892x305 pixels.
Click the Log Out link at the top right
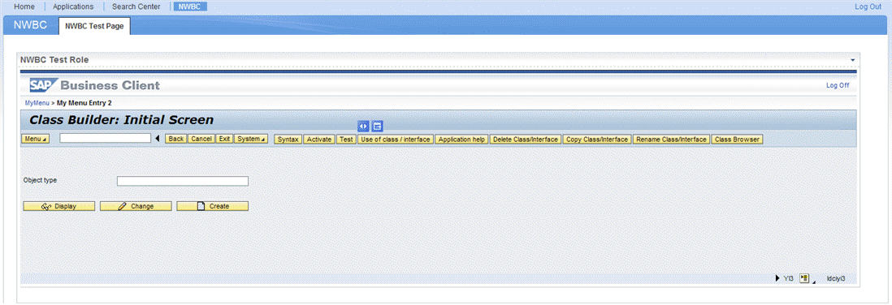(x=868, y=6)
